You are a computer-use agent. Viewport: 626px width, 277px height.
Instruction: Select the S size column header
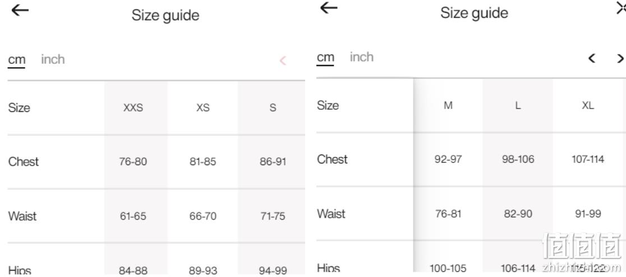pos(273,107)
